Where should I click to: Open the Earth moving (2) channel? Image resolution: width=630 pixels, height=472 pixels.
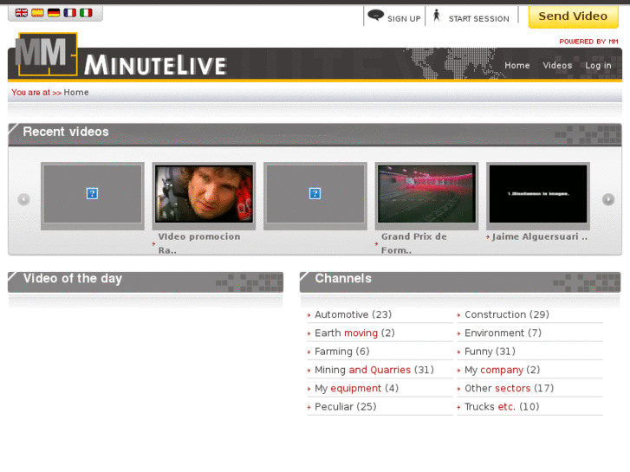point(354,333)
